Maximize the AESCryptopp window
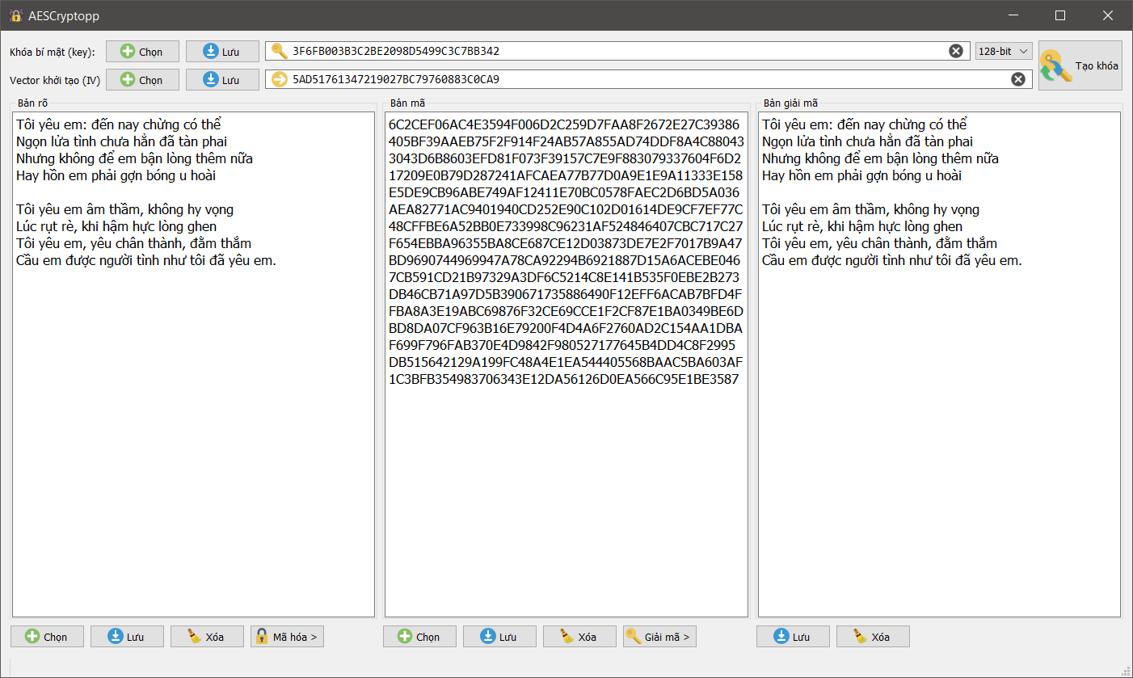The height and width of the screenshot is (678, 1133). pos(1060,15)
